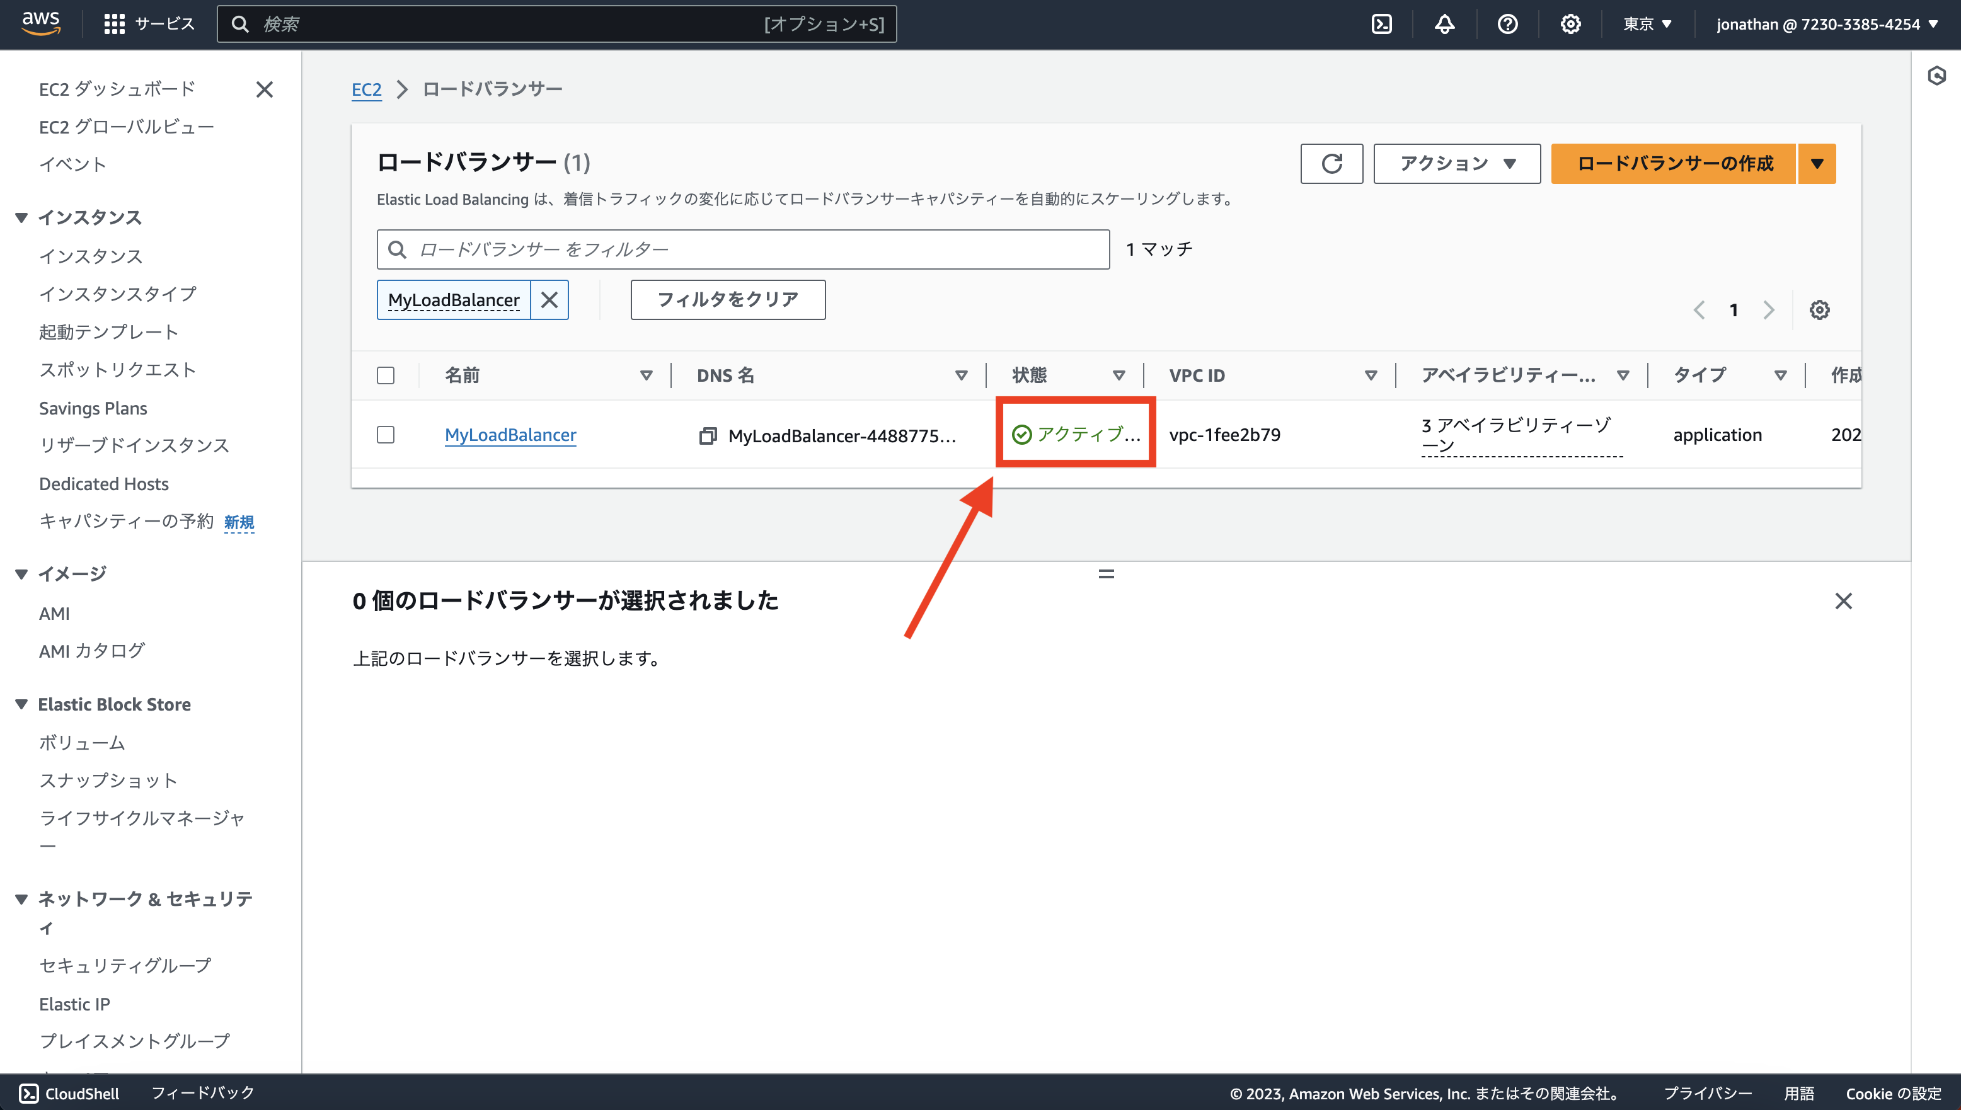Image resolution: width=1961 pixels, height=1110 pixels.
Task: Select セキュリティグループ in the sidebar
Action: click(124, 964)
